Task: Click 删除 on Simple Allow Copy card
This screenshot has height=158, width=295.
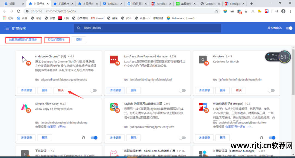Action: (x=45, y=138)
